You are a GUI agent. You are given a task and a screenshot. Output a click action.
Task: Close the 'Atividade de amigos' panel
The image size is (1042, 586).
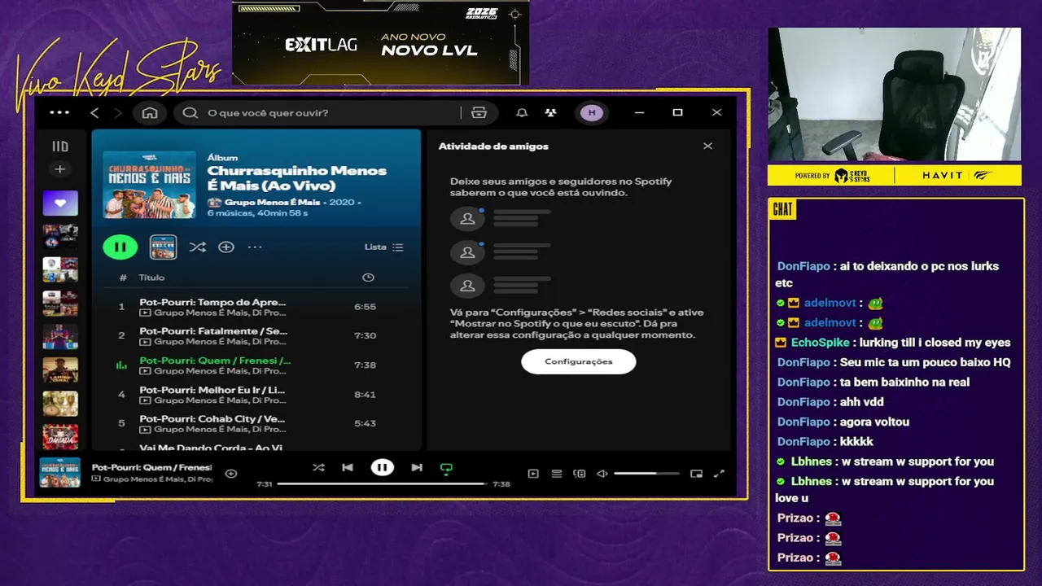pyautogui.click(x=707, y=146)
